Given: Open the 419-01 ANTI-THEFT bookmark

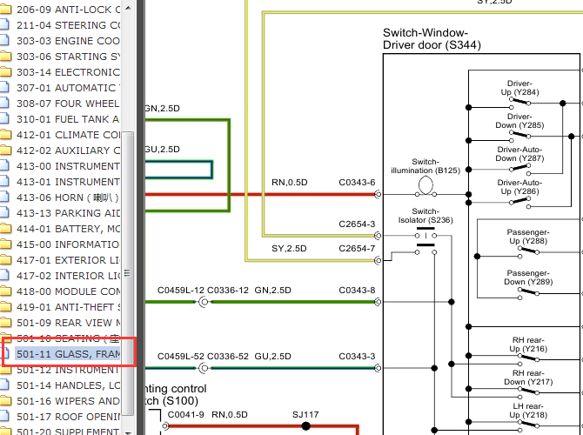Looking at the screenshot, I should [x=68, y=307].
